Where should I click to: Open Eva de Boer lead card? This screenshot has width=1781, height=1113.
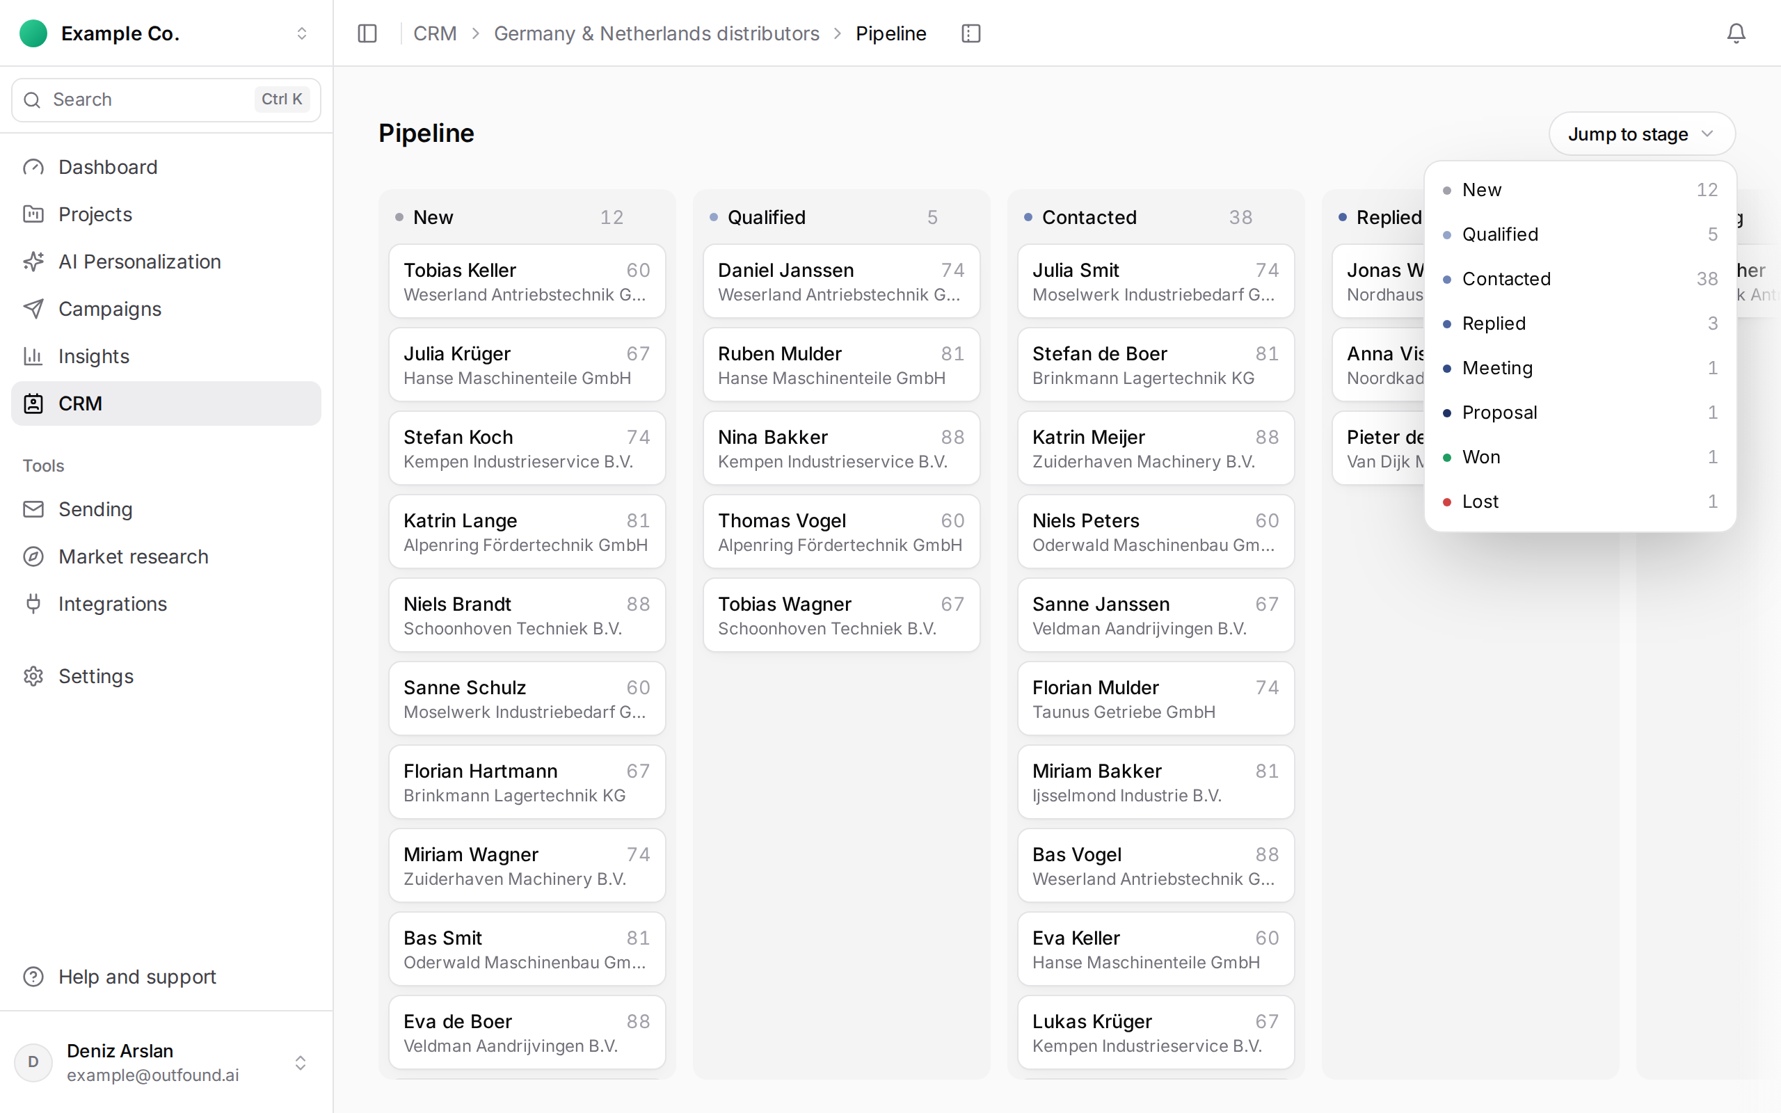tap(527, 1033)
